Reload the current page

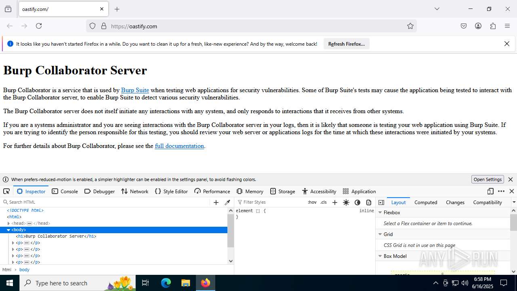click(39, 26)
